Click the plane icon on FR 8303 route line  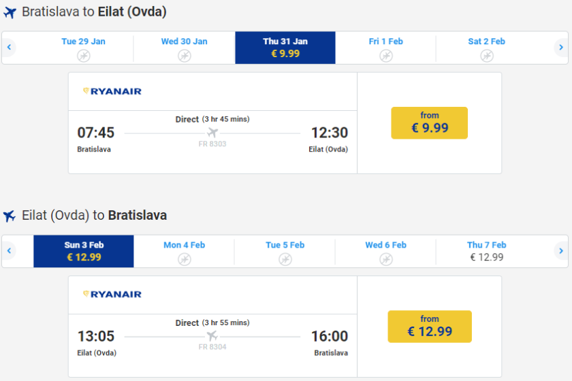[212, 133]
